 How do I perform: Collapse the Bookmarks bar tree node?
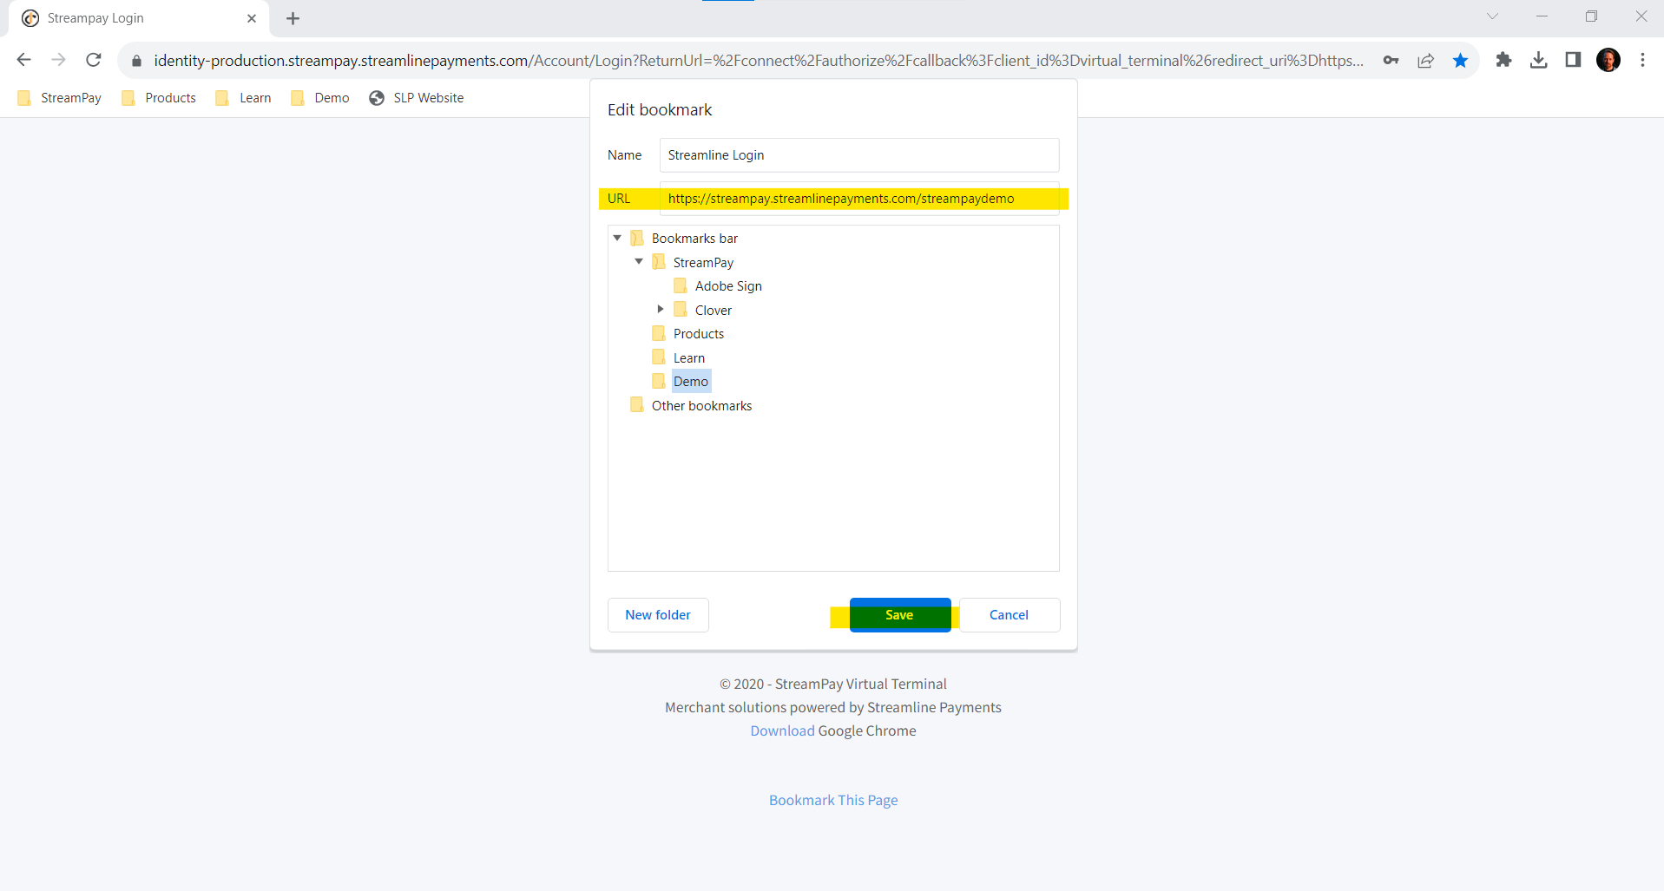pyautogui.click(x=617, y=237)
